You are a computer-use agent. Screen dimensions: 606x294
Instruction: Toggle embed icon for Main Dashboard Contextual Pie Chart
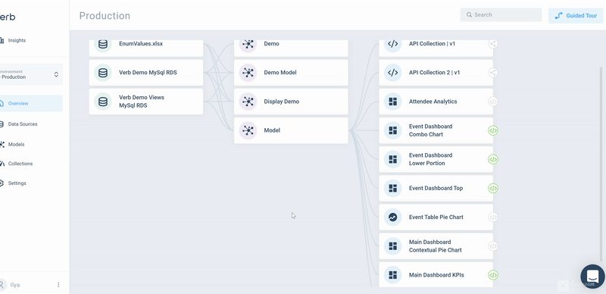coord(493,246)
